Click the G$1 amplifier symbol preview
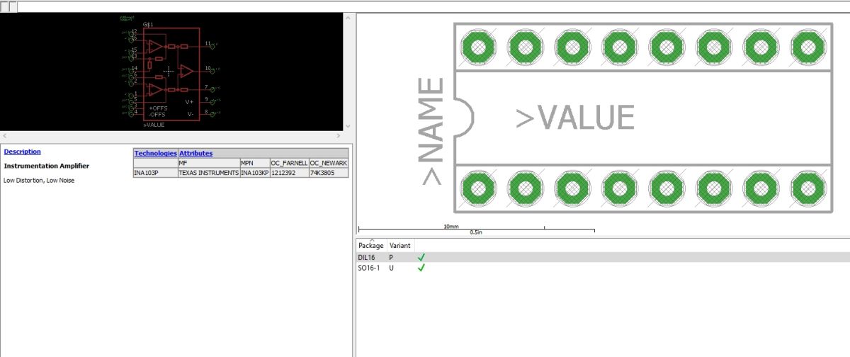 tap(171, 74)
